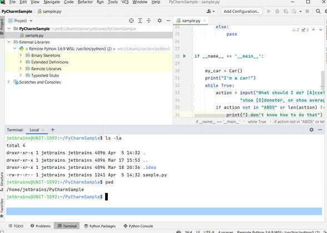Open the Terminal tool window button
Screen dimensions: 327x233
(67, 226)
